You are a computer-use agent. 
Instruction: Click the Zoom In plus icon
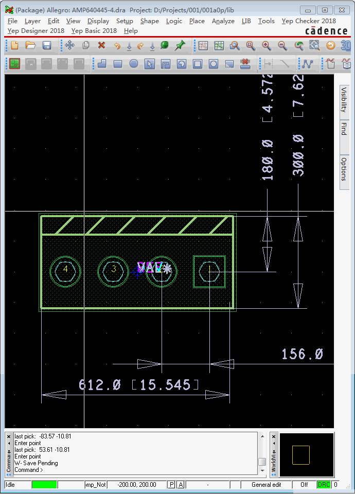coord(267,46)
